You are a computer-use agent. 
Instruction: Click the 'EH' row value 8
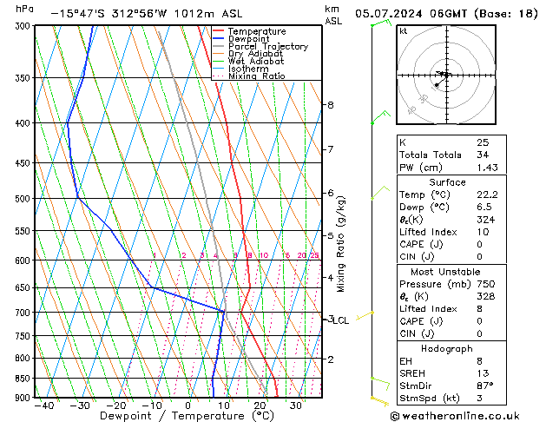pos(480,361)
